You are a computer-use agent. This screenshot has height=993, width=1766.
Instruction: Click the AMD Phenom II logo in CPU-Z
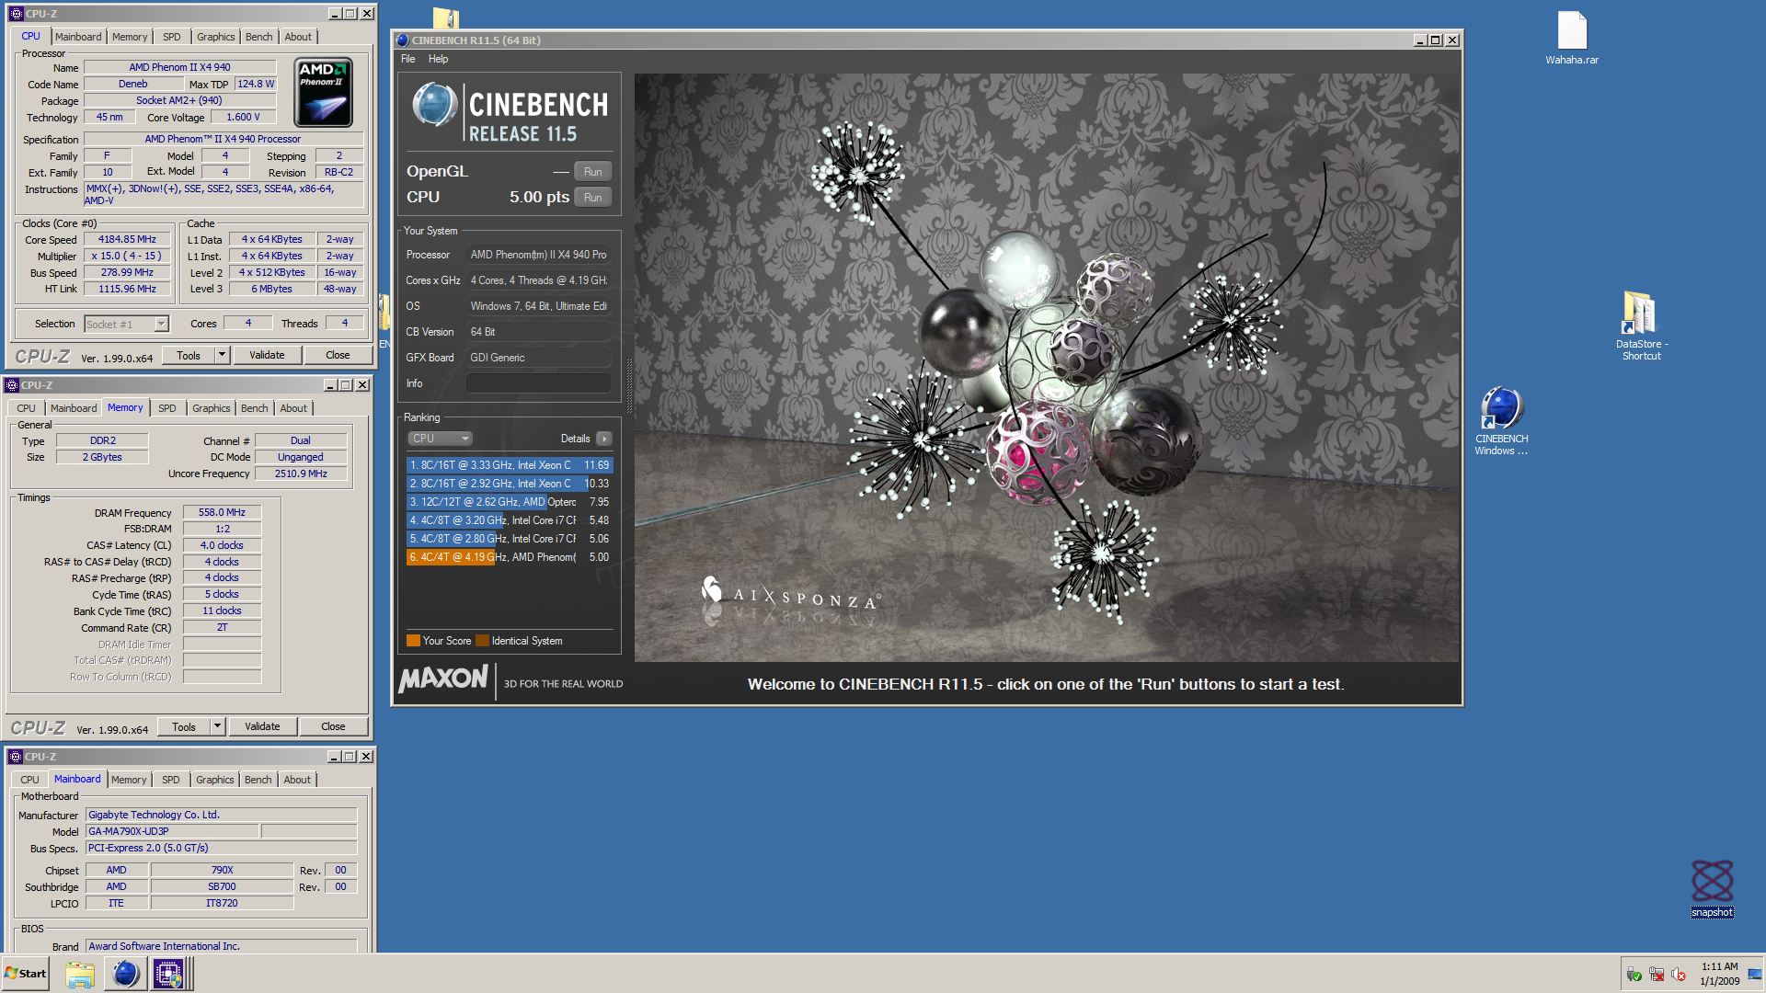[x=323, y=93]
